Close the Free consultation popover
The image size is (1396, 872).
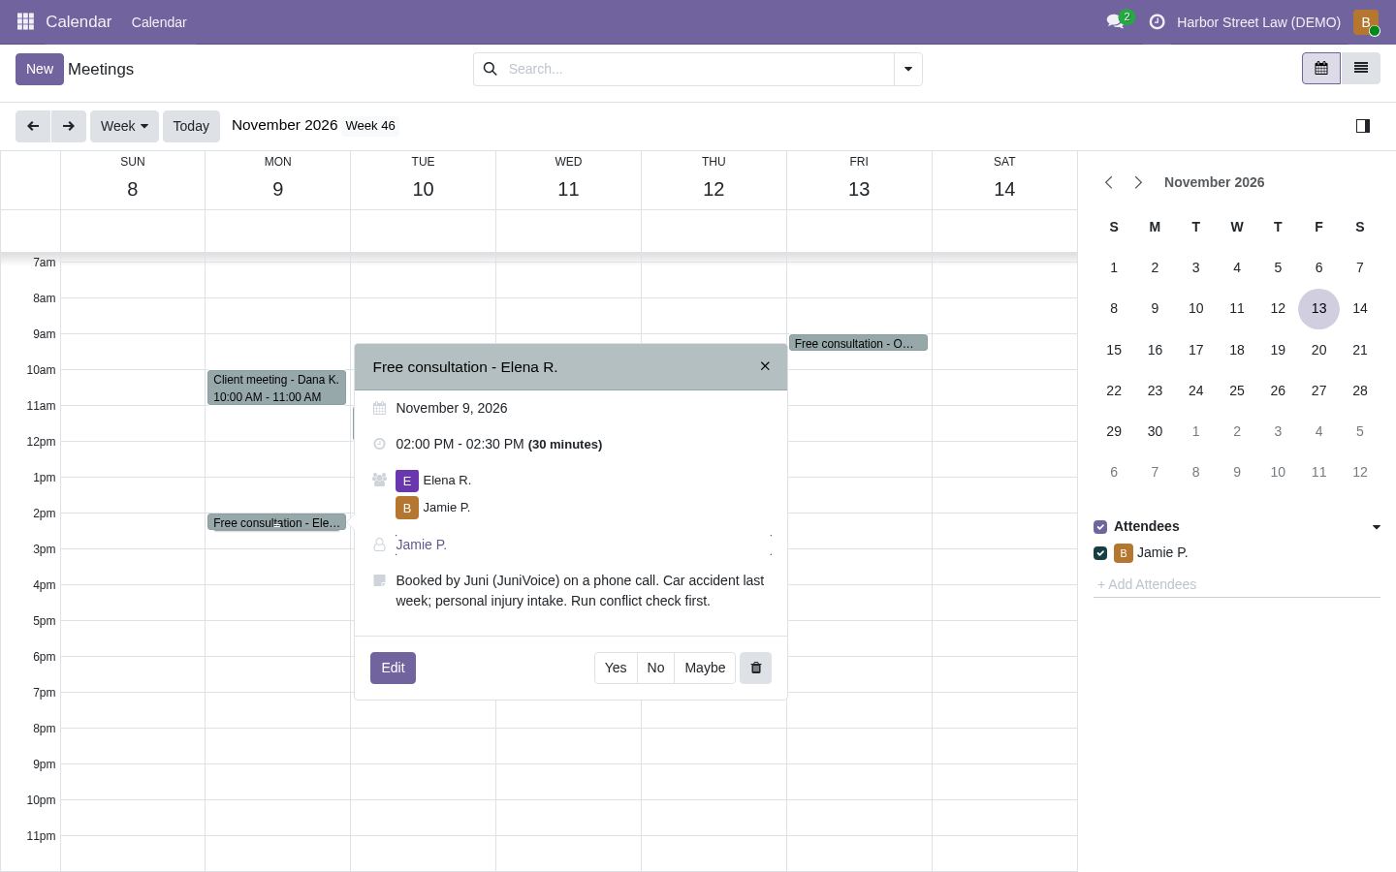[x=765, y=366]
